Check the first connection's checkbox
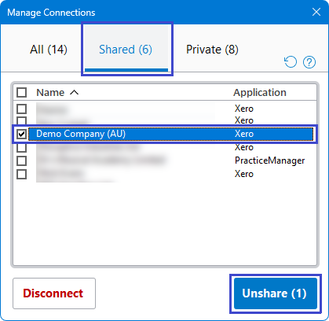This screenshot has height=321, width=329. click(x=21, y=109)
